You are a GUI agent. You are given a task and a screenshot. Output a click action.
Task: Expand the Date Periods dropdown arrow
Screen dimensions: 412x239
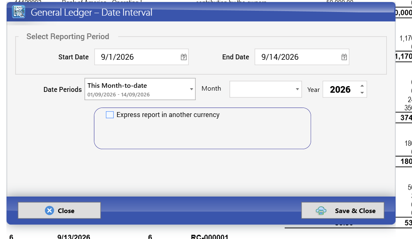pos(192,89)
